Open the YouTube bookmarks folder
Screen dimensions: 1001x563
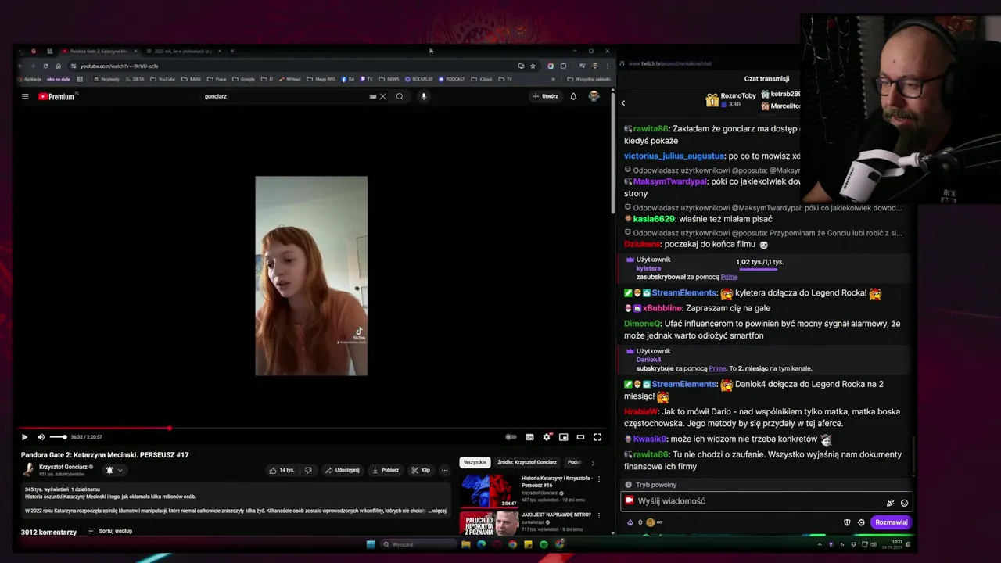(x=163, y=79)
